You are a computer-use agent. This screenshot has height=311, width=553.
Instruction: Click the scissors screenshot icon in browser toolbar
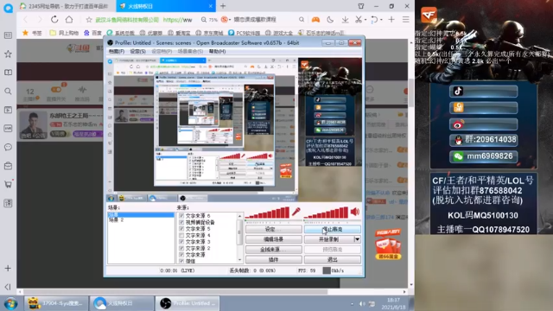coord(359,19)
